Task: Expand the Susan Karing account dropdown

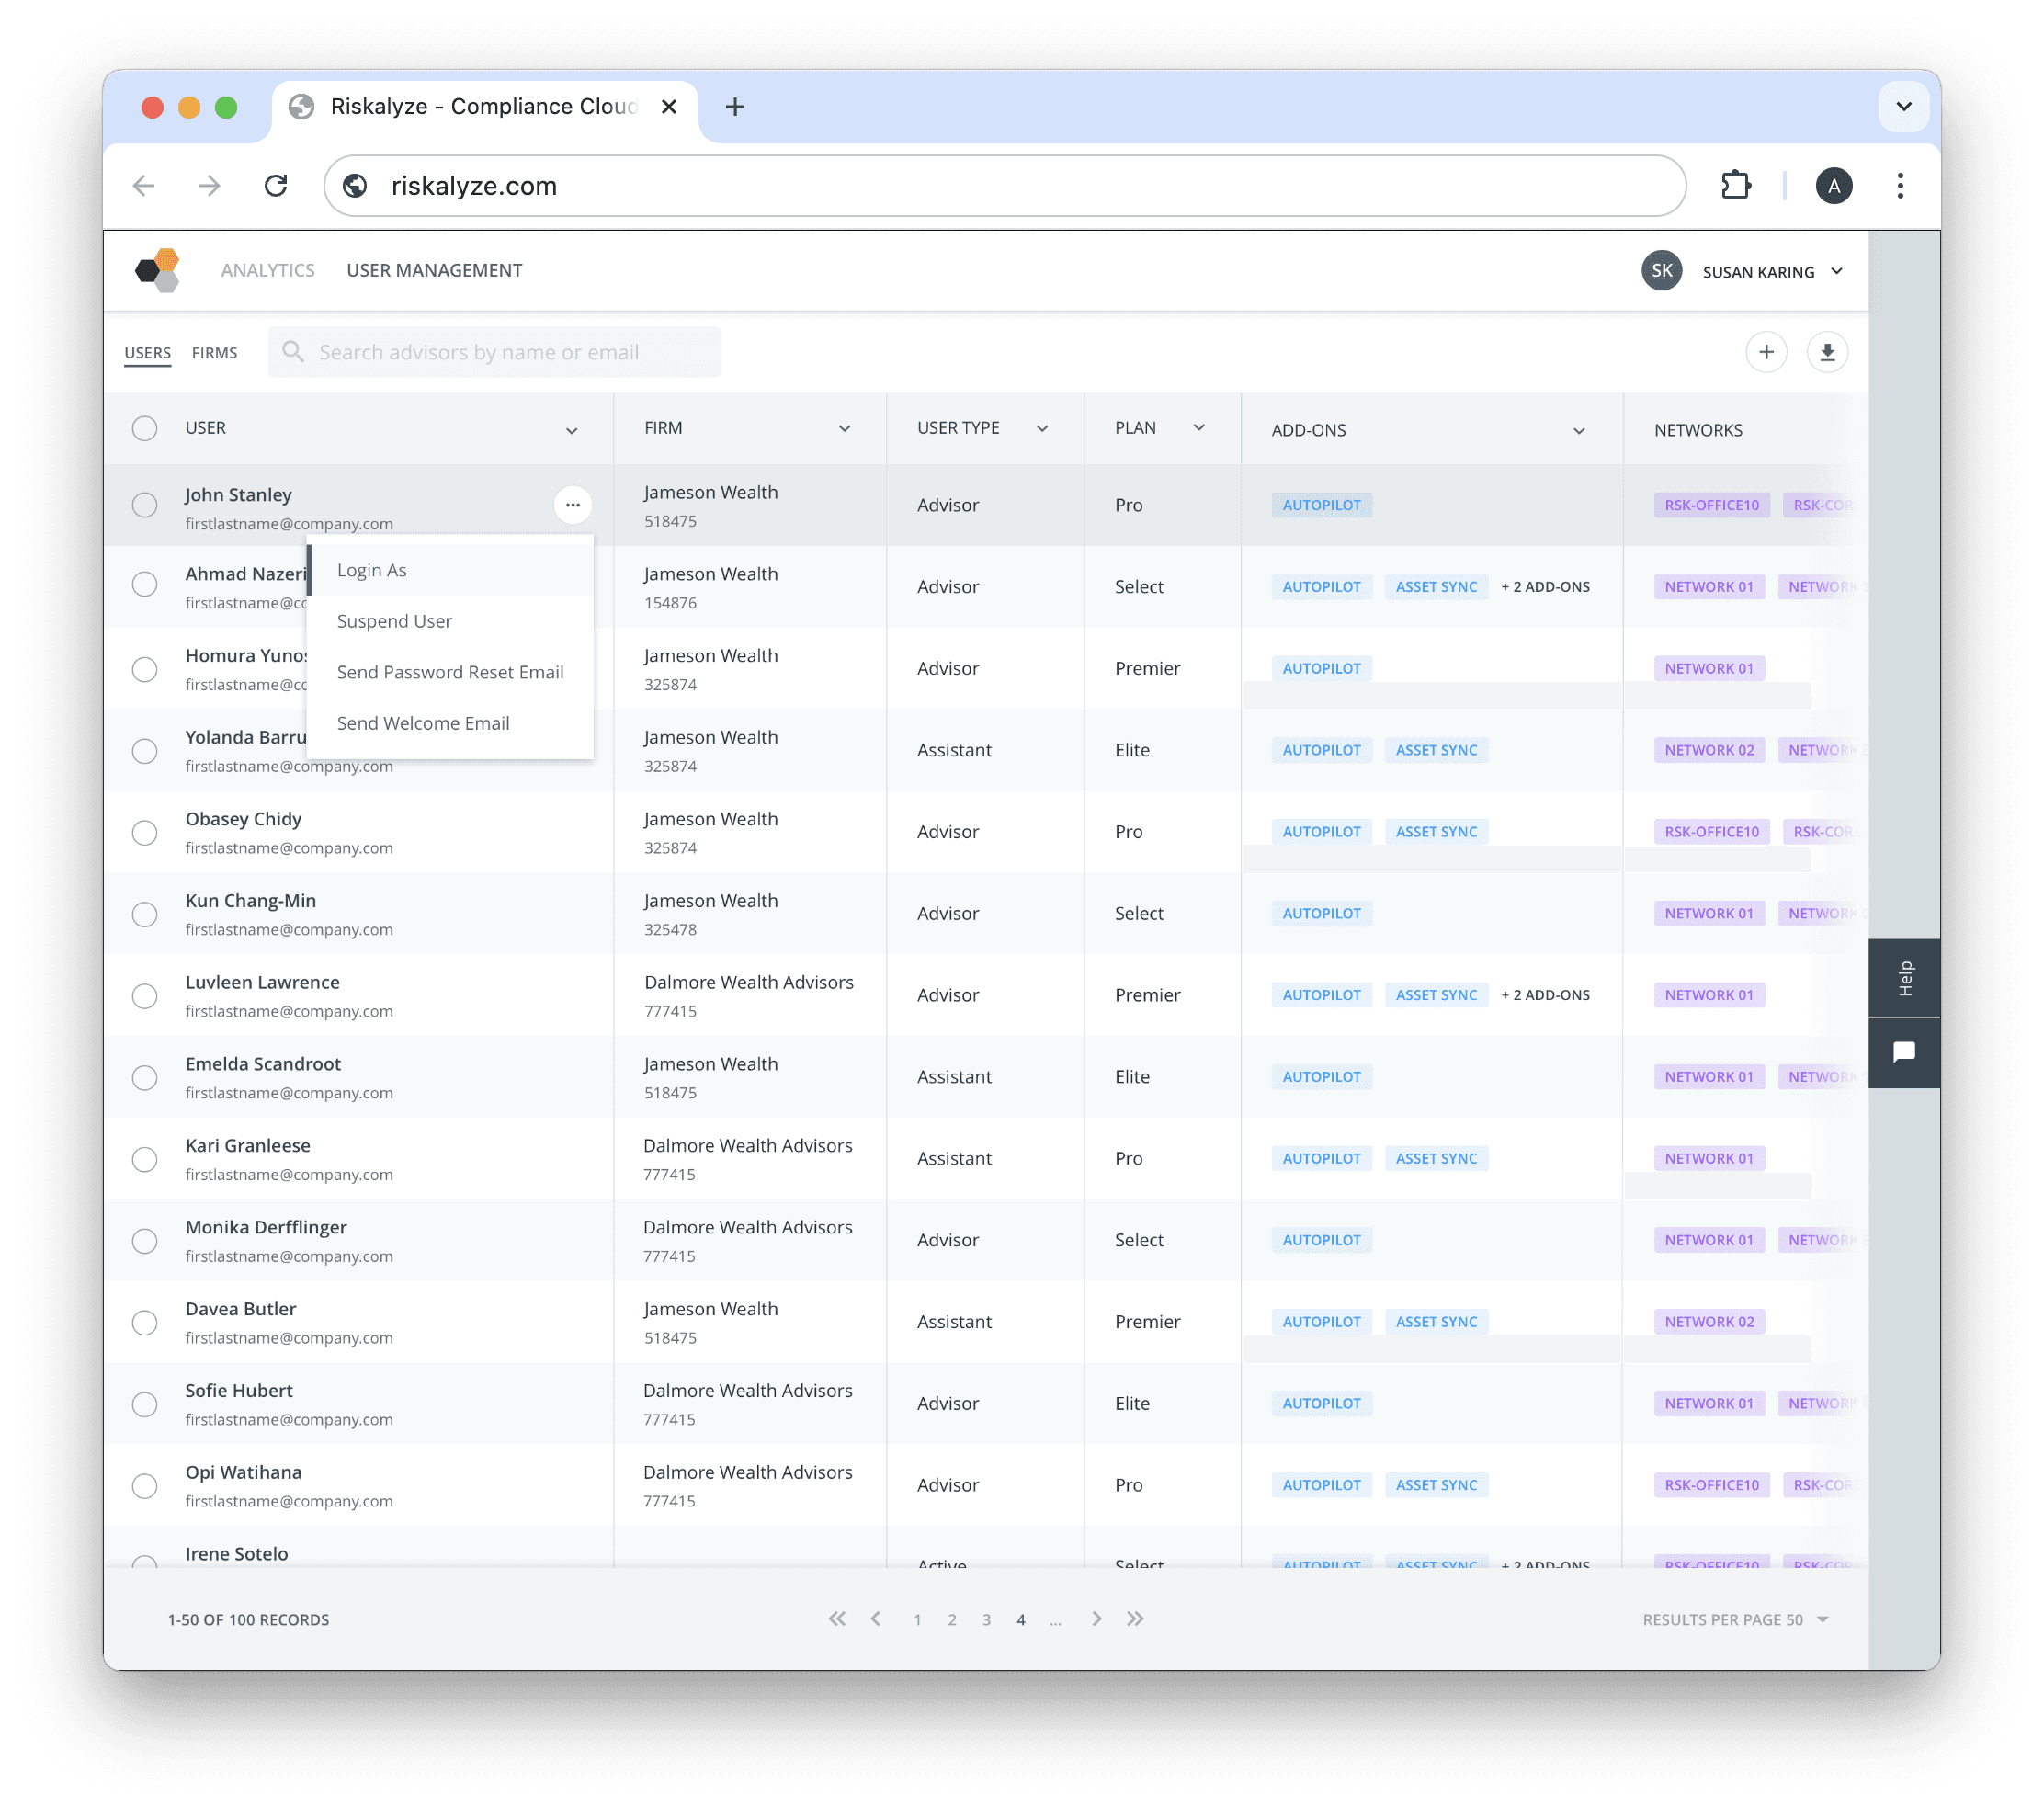Action: [x=1837, y=272]
